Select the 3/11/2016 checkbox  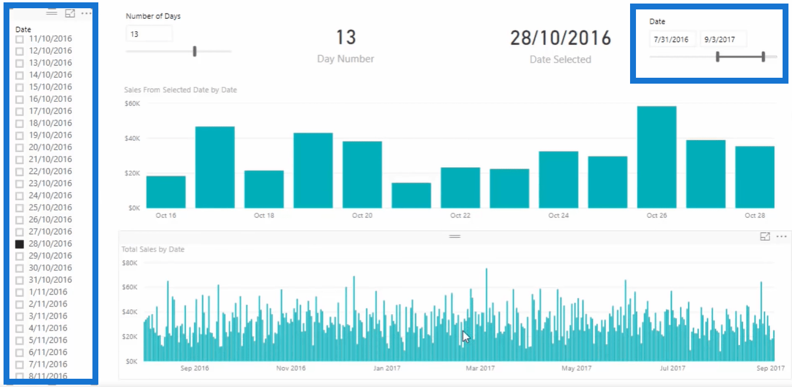[19, 317]
